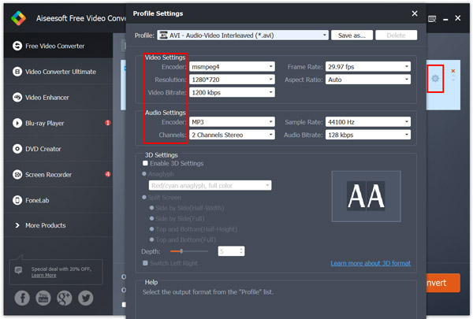The height and width of the screenshot is (319, 473).
Task: Expand More Products chevron
Action: pos(17,225)
